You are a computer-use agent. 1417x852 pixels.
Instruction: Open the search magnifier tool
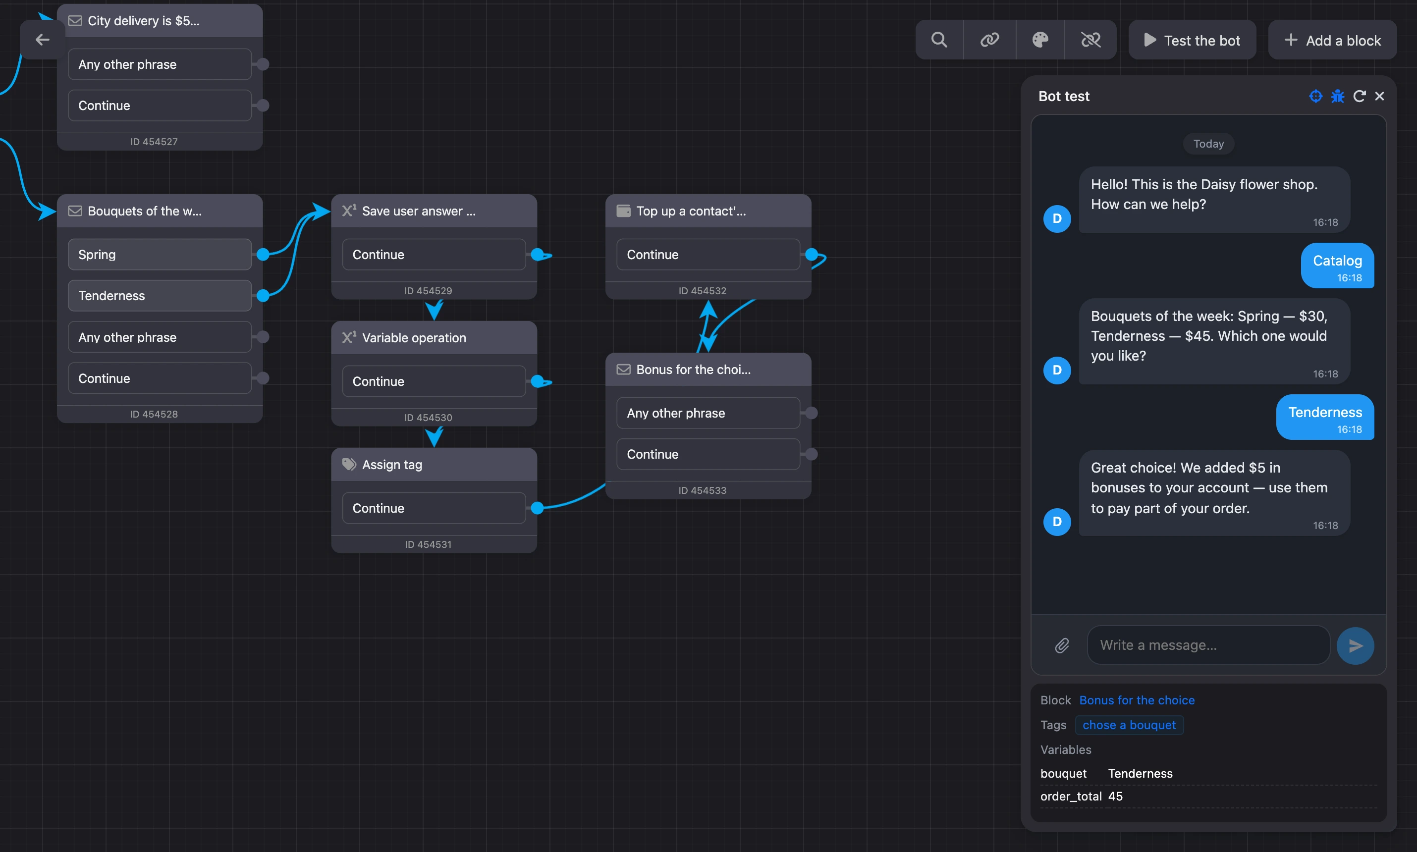coord(939,40)
